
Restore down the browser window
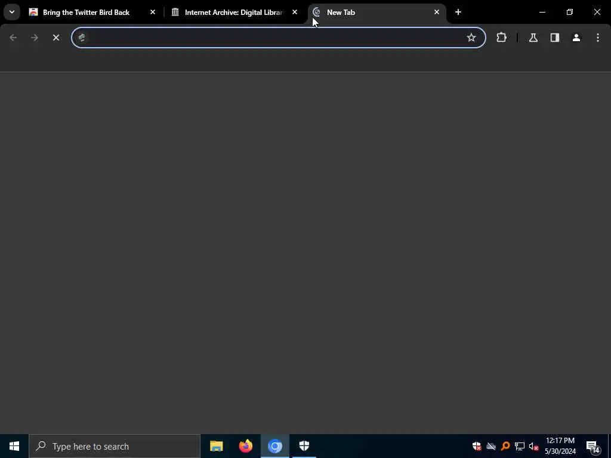tap(570, 13)
